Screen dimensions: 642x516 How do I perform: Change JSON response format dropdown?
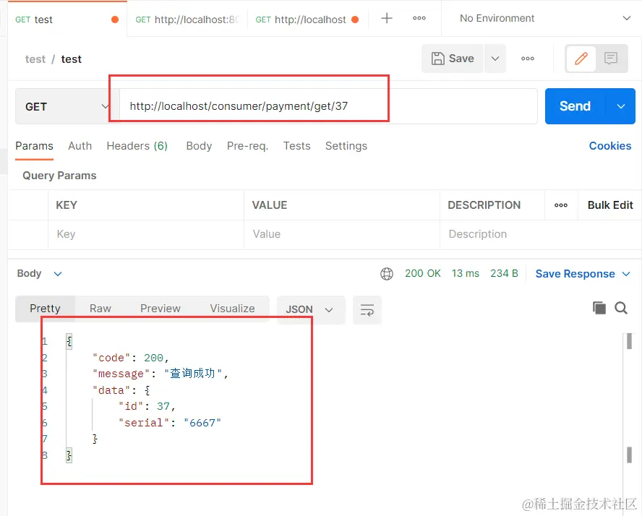(x=311, y=310)
